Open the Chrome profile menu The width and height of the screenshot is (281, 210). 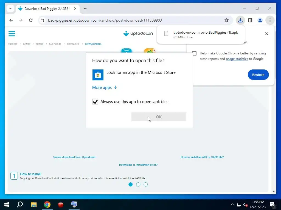[260, 20]
